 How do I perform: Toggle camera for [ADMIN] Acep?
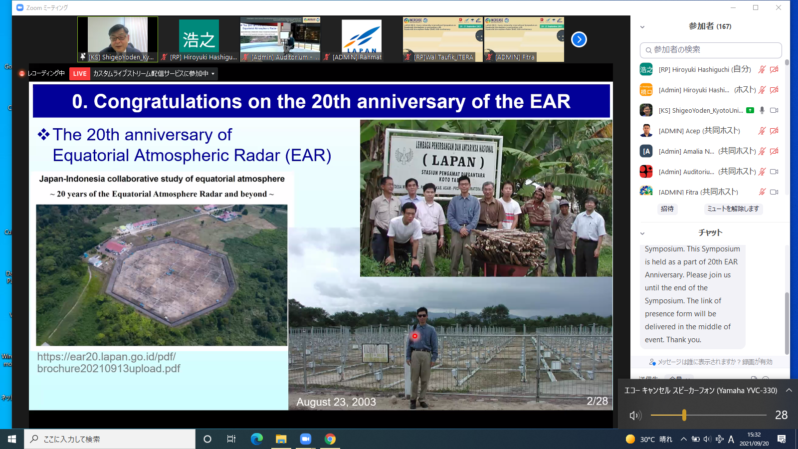tap(774, 131)
